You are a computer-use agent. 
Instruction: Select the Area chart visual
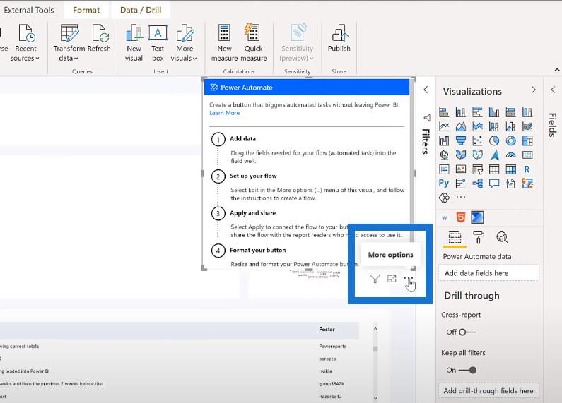coord(461,126)
